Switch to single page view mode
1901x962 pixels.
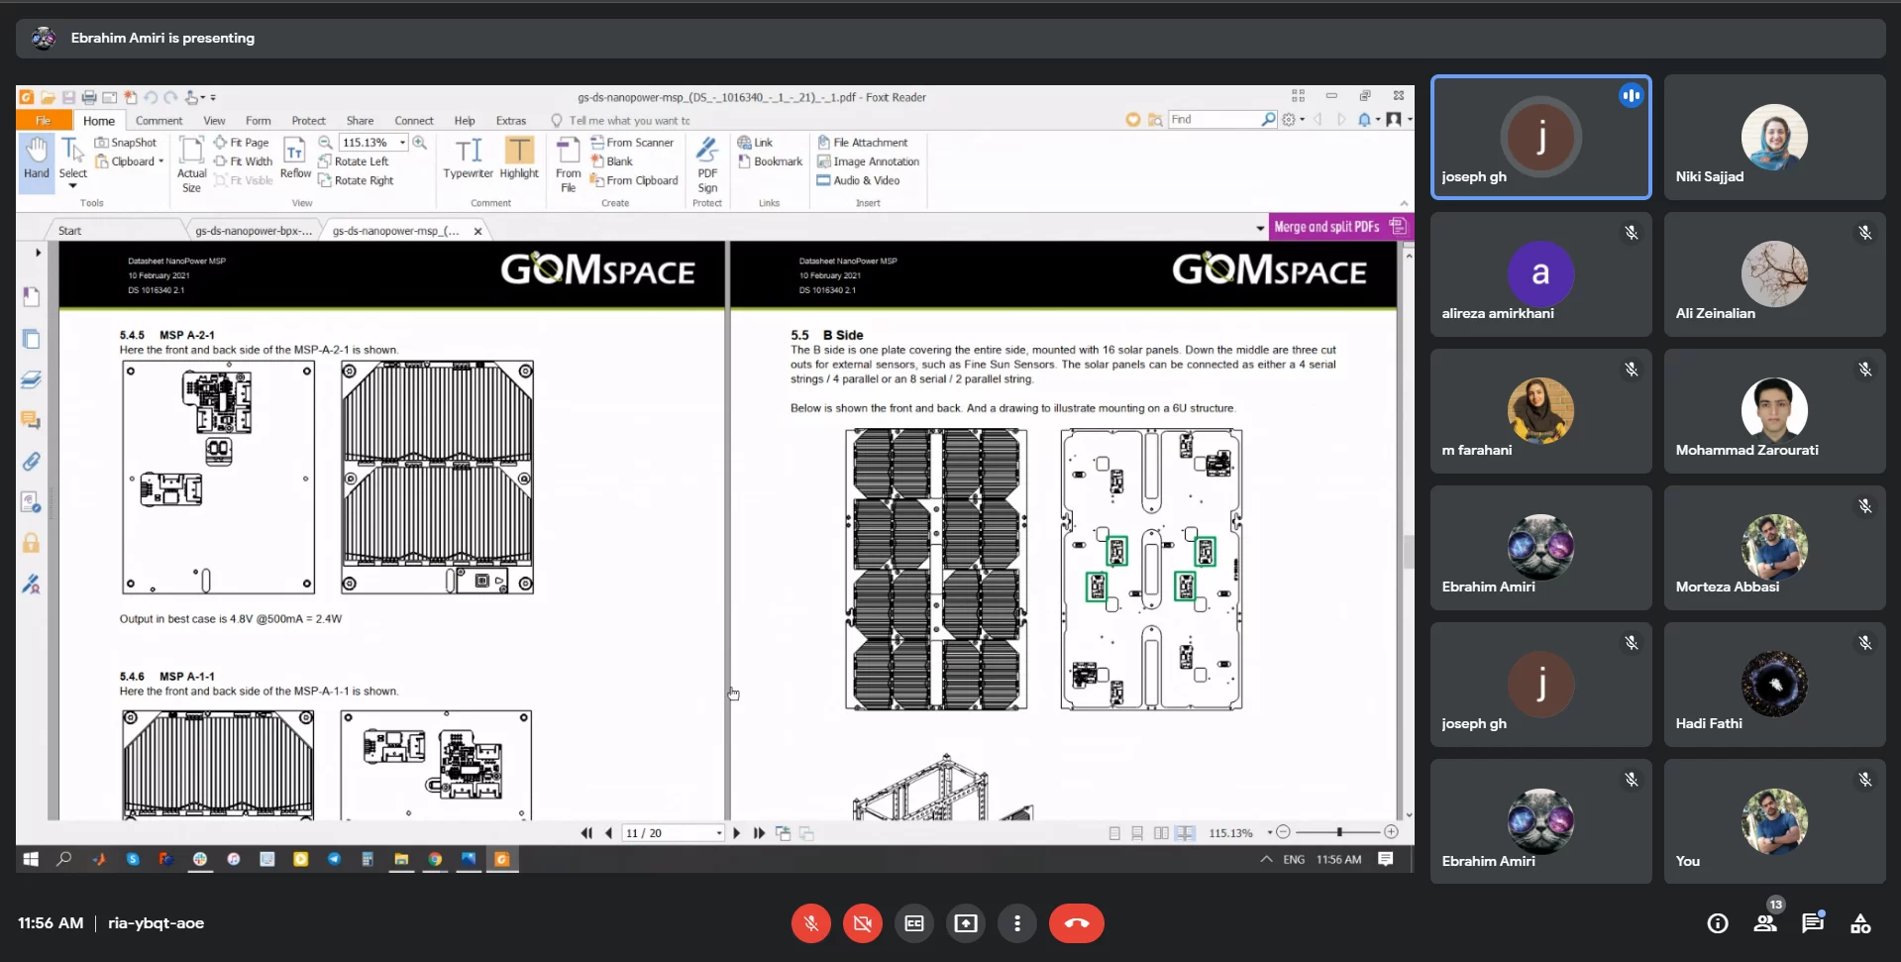[x=1114, y=833]
